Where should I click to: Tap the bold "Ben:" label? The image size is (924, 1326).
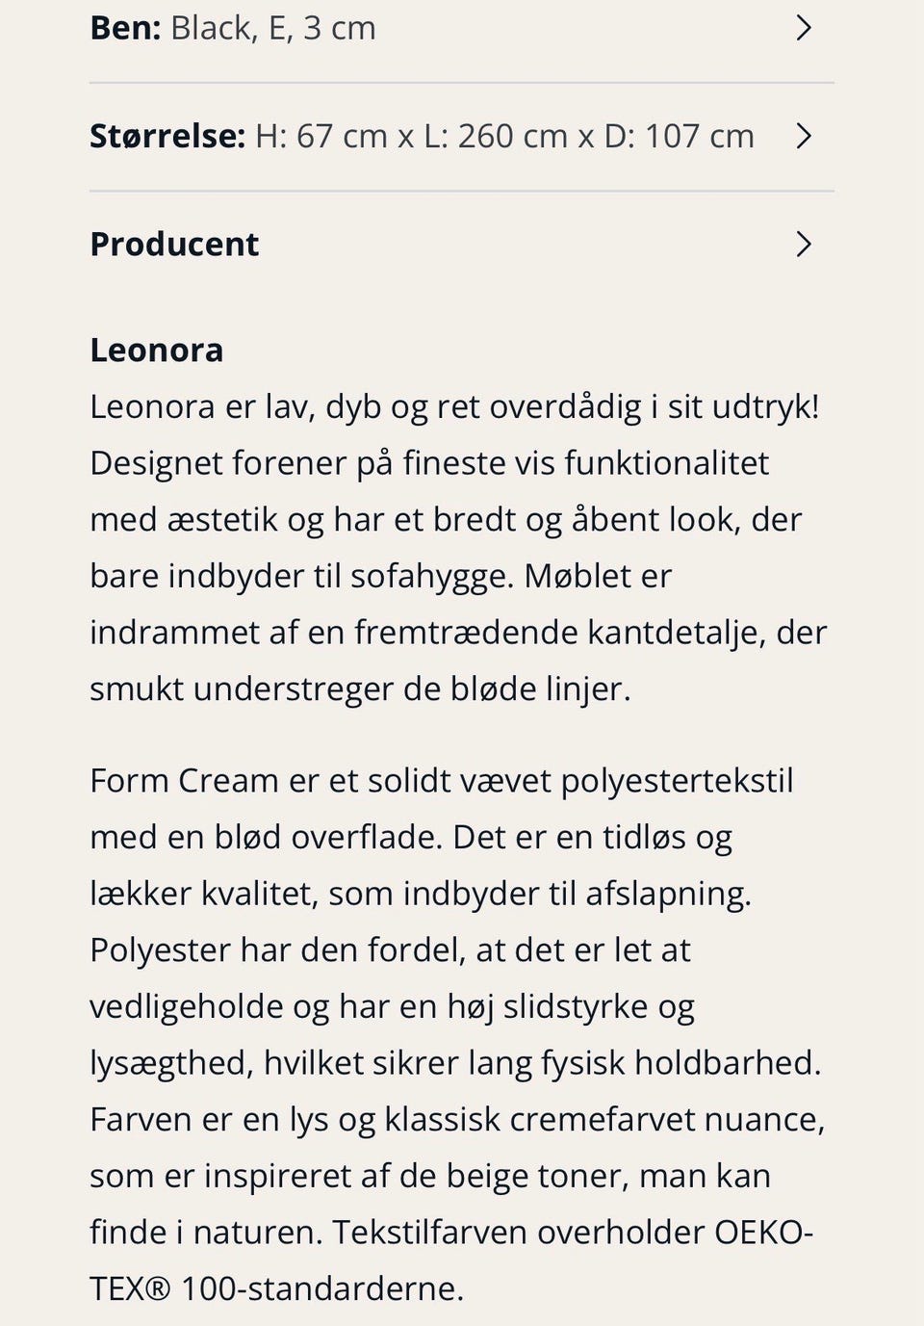pyautogui.click(x=125, y=28)
